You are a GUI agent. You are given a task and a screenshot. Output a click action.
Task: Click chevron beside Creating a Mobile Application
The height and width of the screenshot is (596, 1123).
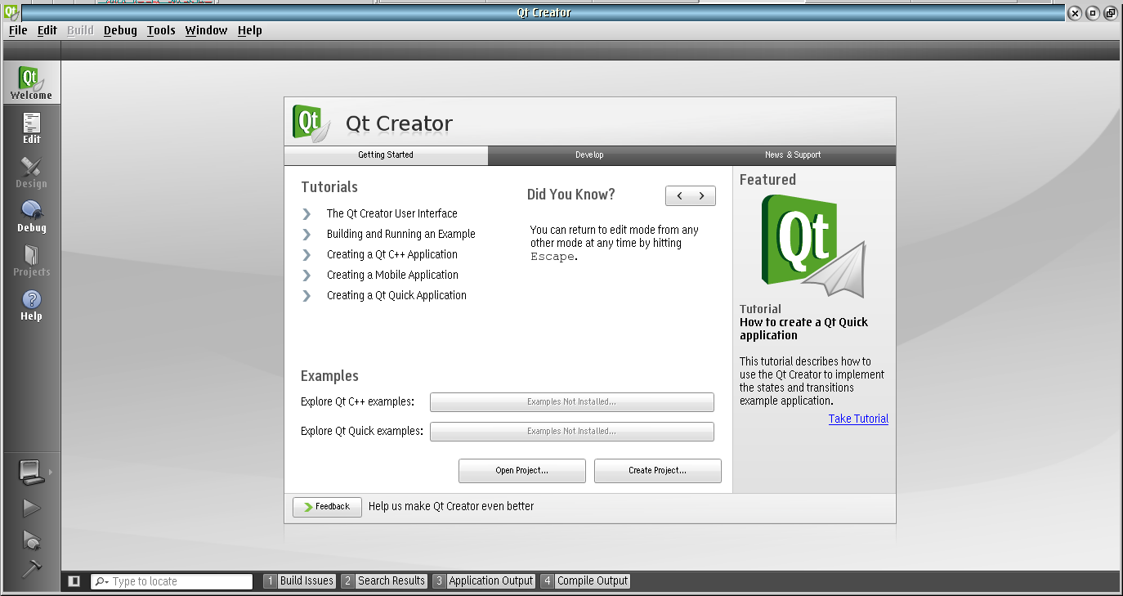click(306, 275)
